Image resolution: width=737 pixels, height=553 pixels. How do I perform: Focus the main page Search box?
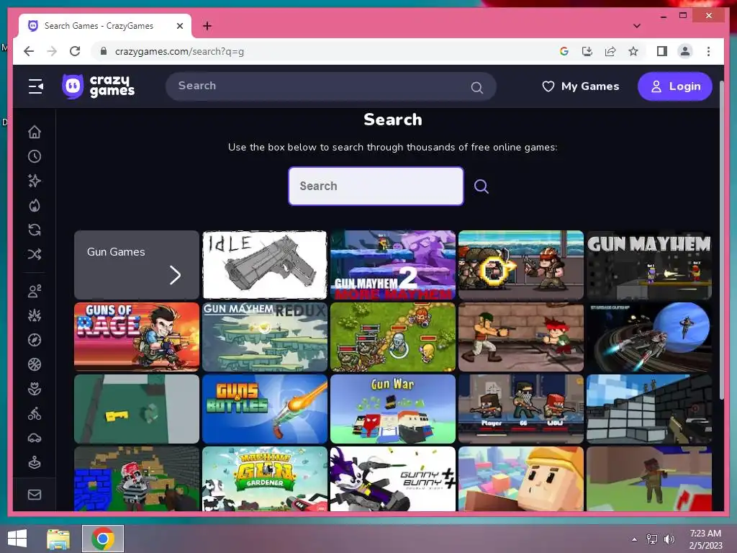(376, 186)
